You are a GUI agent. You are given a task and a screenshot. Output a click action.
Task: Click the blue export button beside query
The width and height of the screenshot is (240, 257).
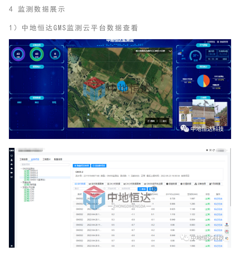[152, 189]
